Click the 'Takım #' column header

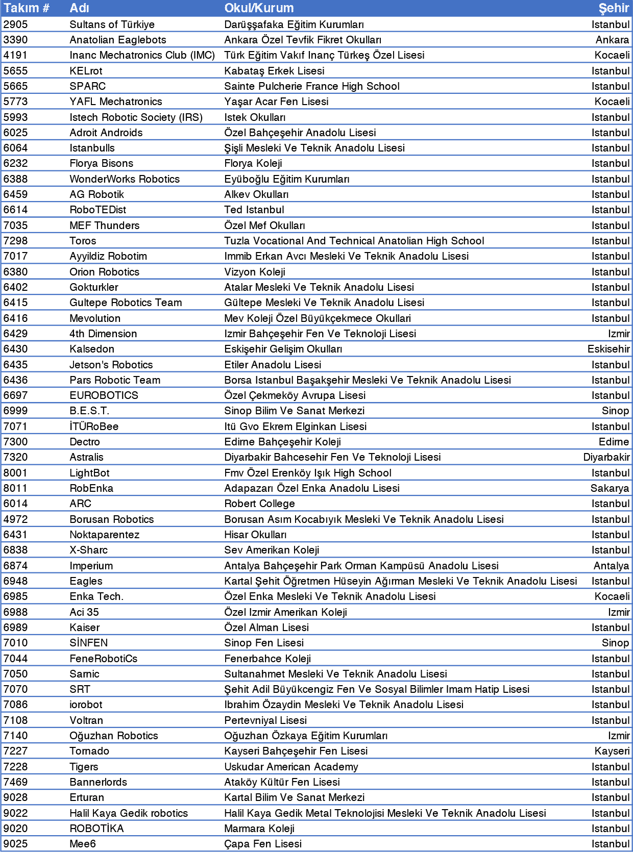coord(26,8)
